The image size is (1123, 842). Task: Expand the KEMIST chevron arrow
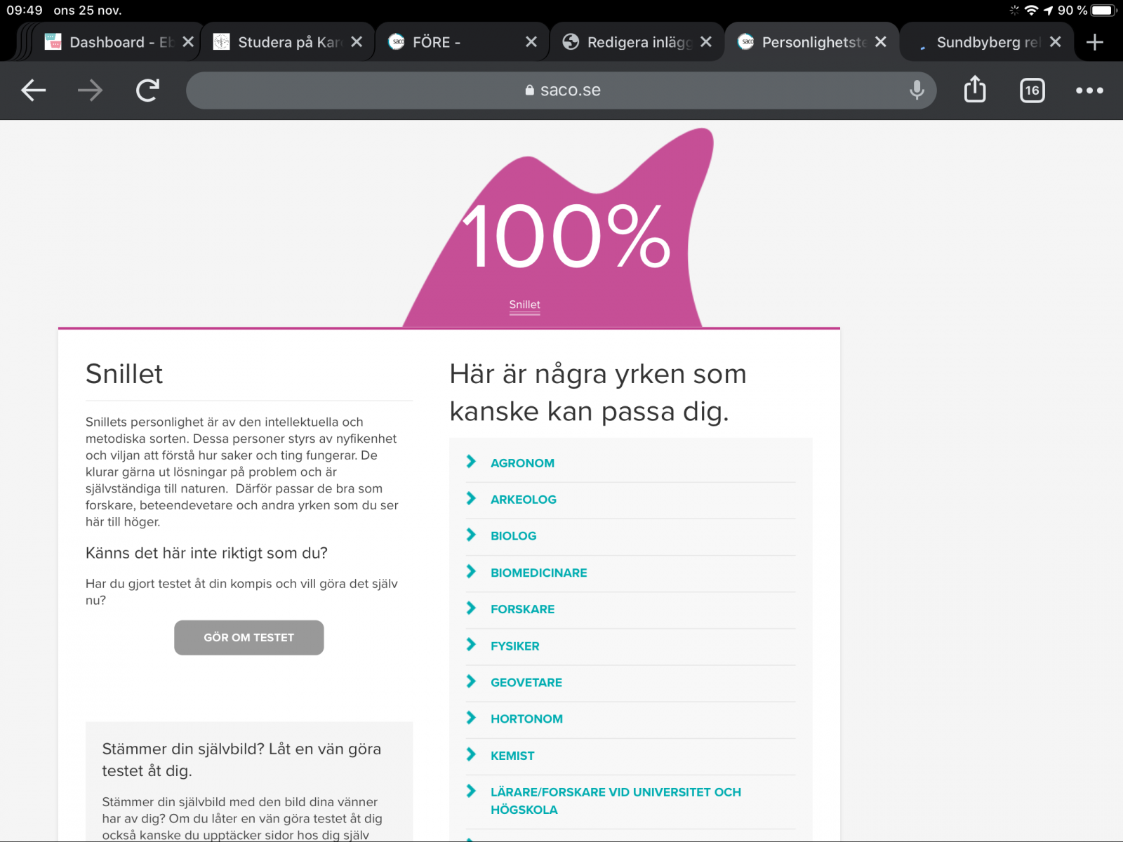tap(471, 754)
